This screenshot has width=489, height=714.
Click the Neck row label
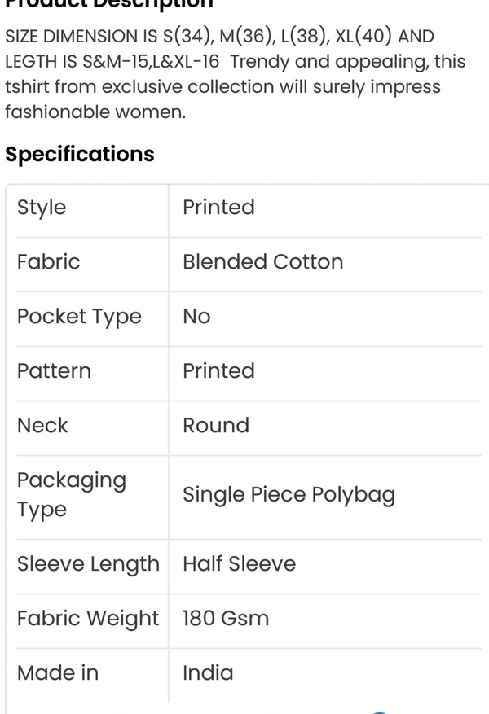pos(42,426)
